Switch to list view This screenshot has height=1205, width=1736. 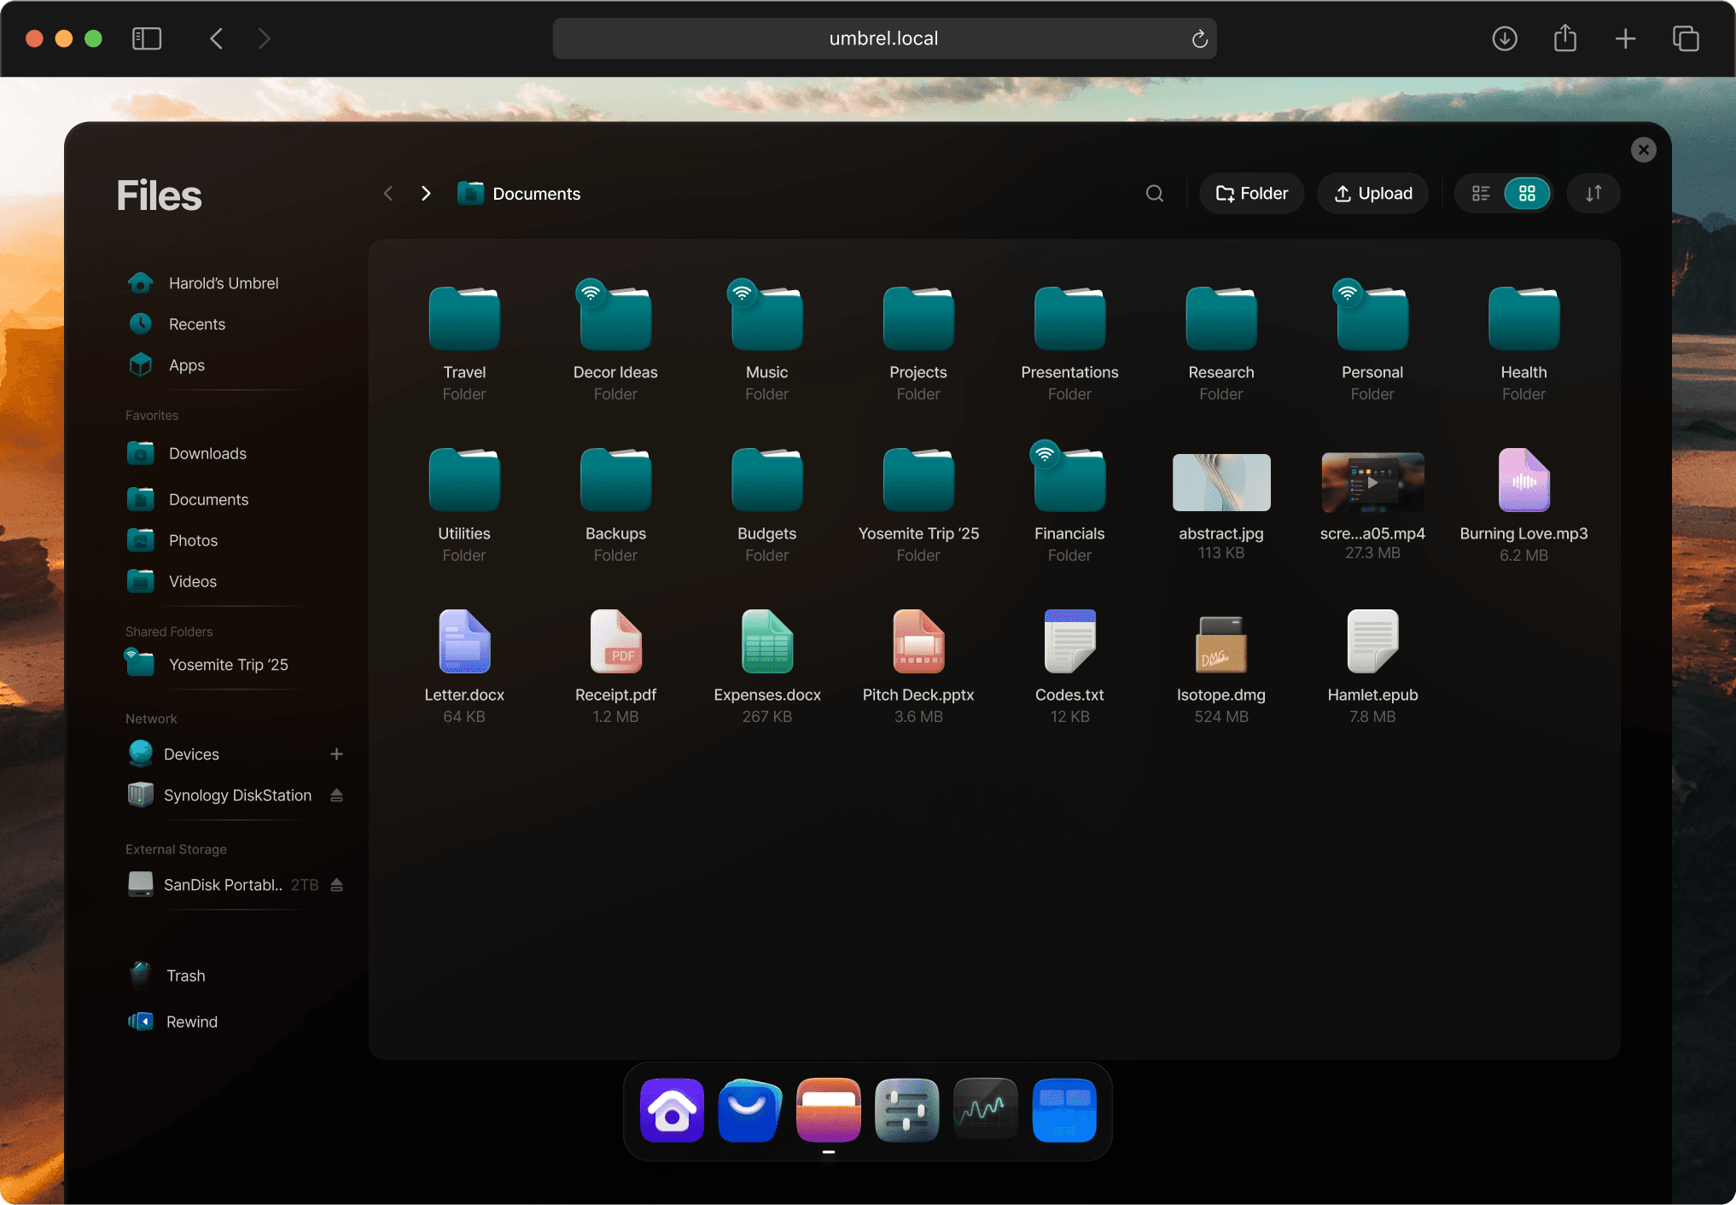pyautogui.click(x=1481, y=194)
